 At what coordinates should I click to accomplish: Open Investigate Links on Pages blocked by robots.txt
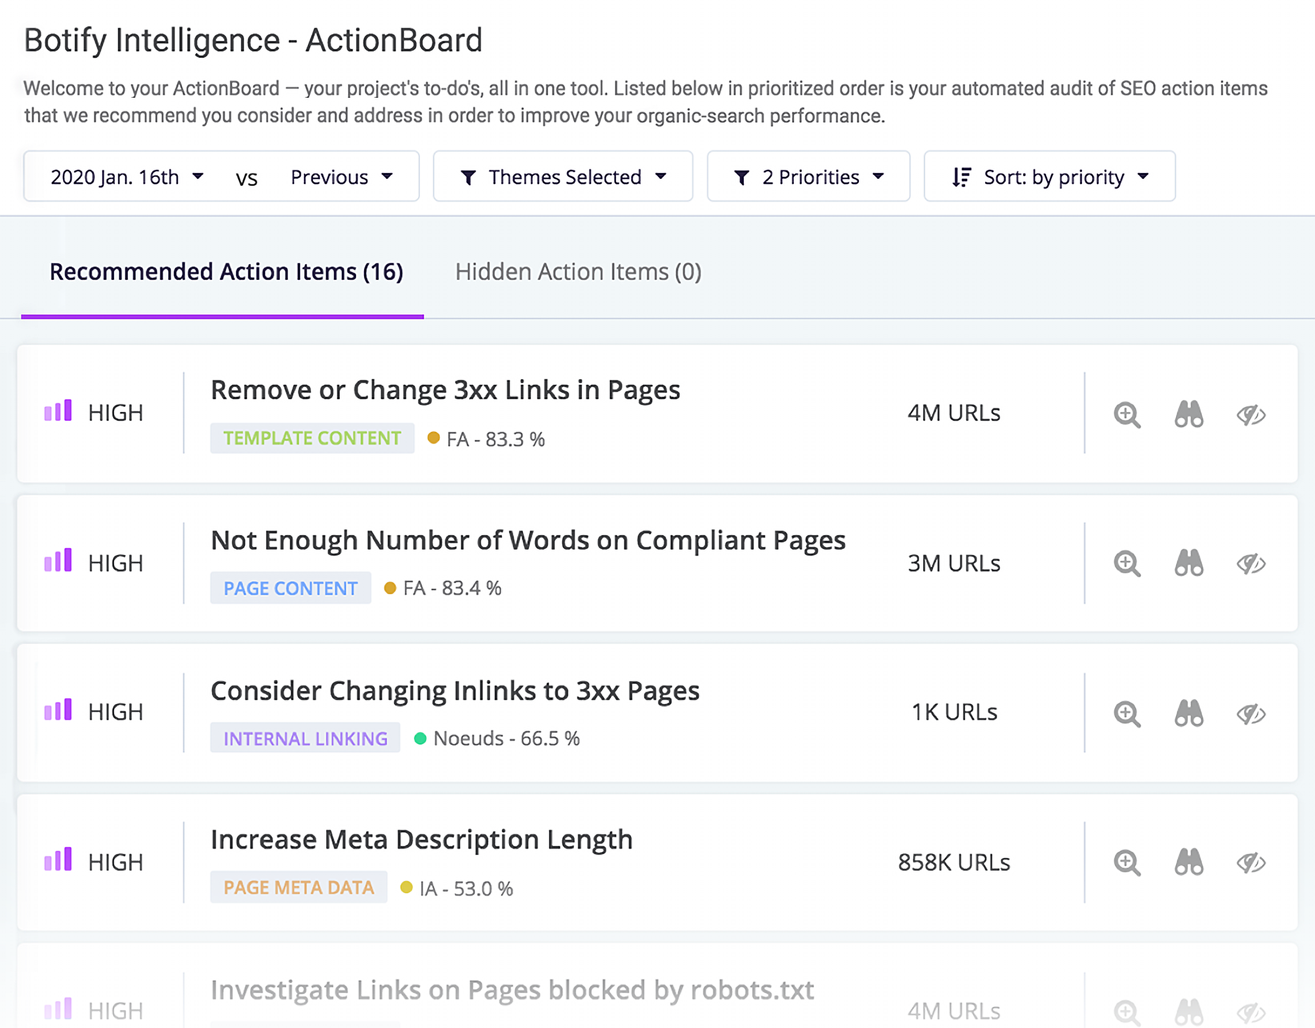[512, 990]
